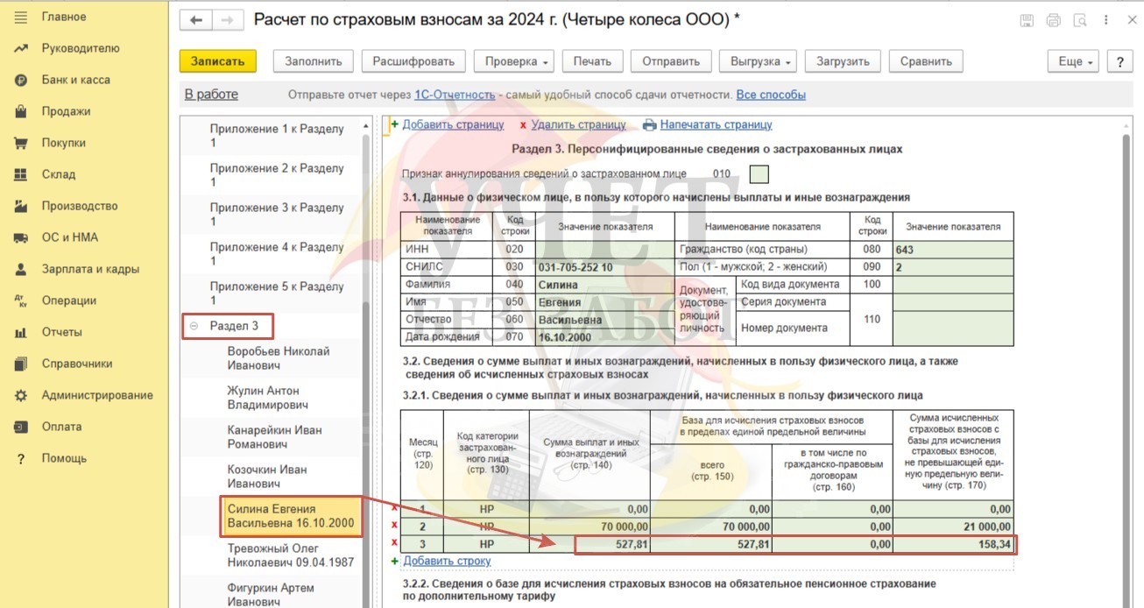Open the print preview magnifier icon

(x=1079, y=20)
